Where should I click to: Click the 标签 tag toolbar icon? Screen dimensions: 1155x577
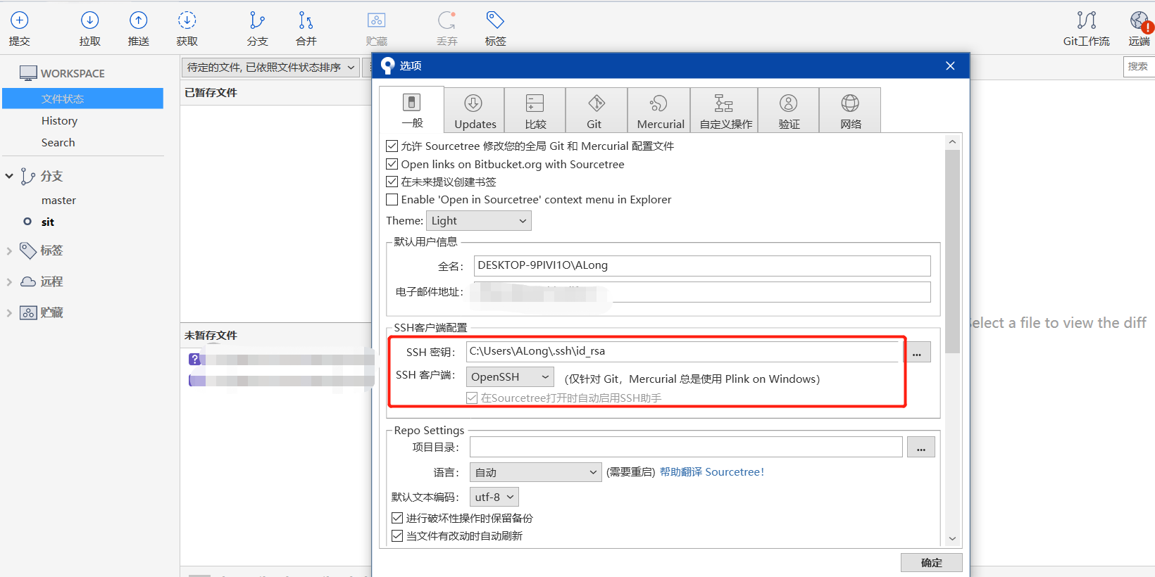coord(495,20)
